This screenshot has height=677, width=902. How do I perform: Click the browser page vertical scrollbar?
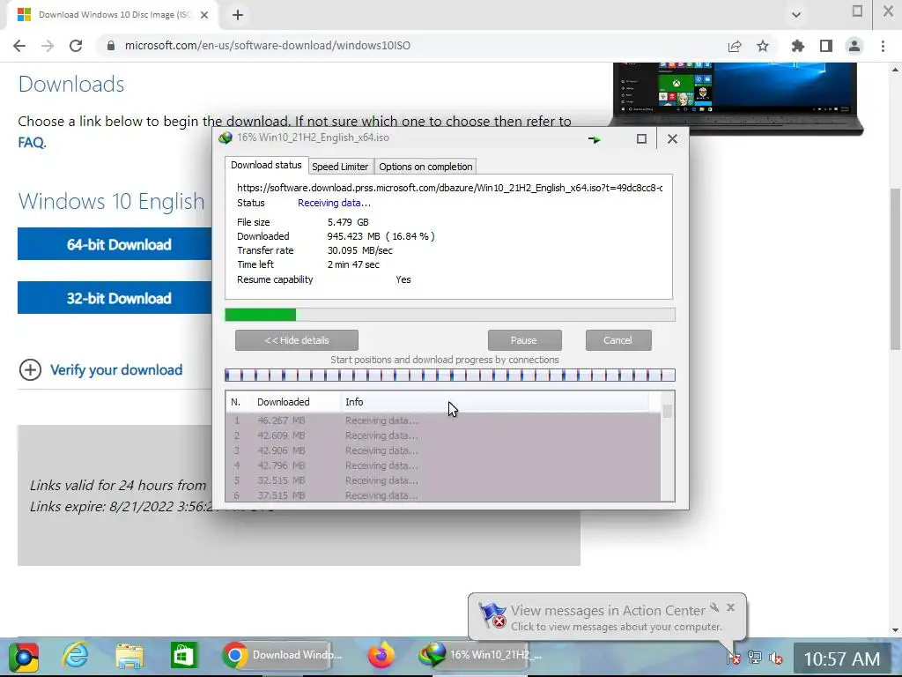895,269
